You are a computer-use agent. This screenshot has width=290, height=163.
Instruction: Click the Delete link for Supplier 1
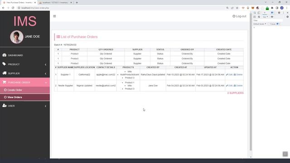coord(239,75)
